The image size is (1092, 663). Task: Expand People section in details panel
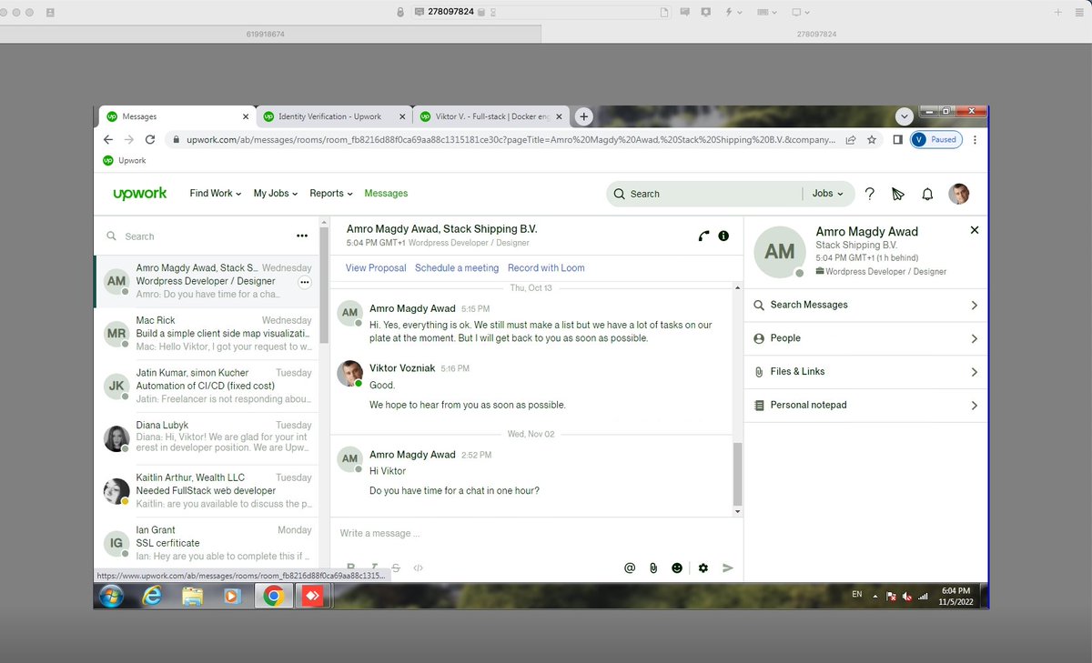[865, 338]
